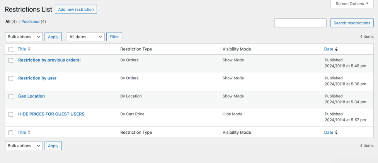This screenshot has width=378, height=163.
Task: Click sort arrow next to bottom Date footer
Action: click(x=336, y=133)
